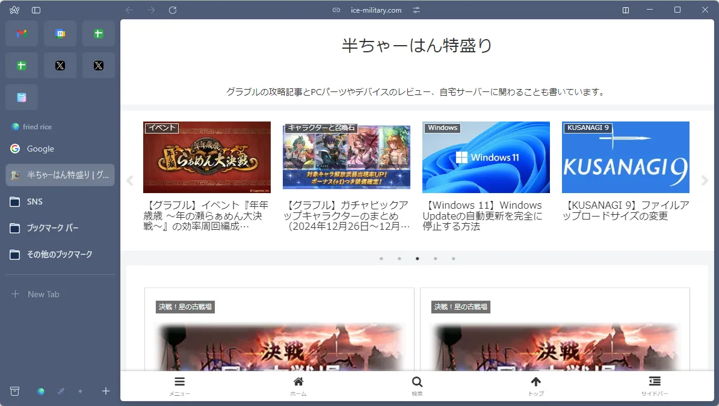Show previous carousel slide arrow
The image size is (719, 406).
point(130,180)
